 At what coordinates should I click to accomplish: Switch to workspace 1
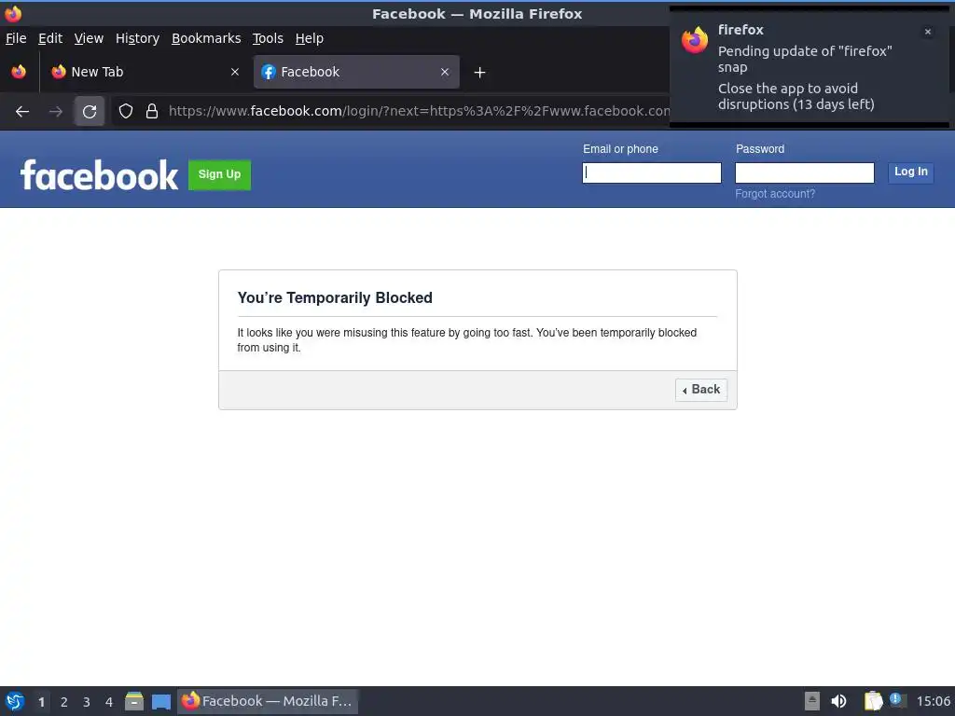(x=41, y=702)
